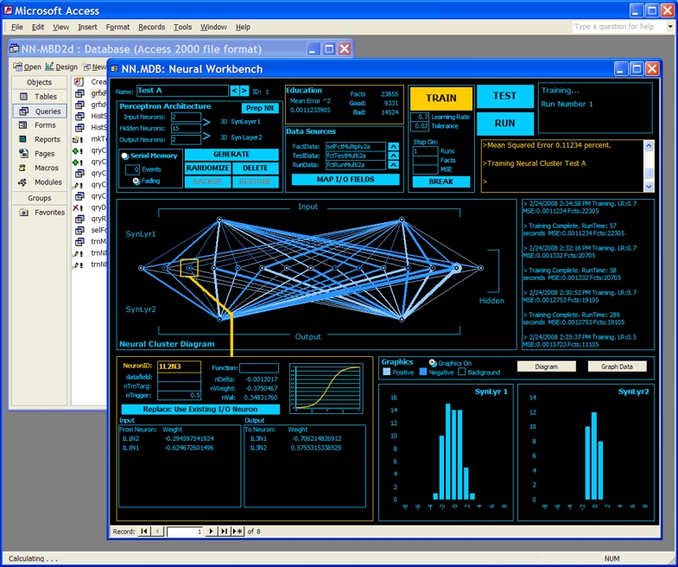Select the mkT make-table query icon
This screenshot has width=678, height=567.
[78, 139]
